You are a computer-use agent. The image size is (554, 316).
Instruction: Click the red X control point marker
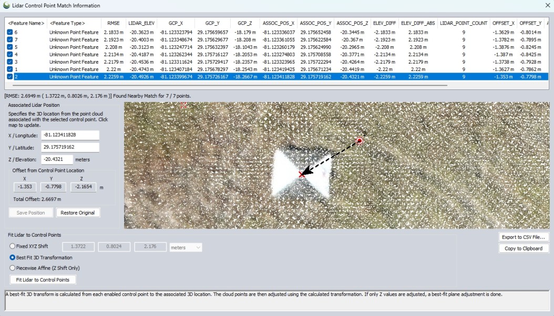[302, 174]
